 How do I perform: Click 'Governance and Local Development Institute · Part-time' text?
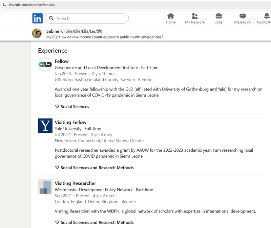coord(106,68)
